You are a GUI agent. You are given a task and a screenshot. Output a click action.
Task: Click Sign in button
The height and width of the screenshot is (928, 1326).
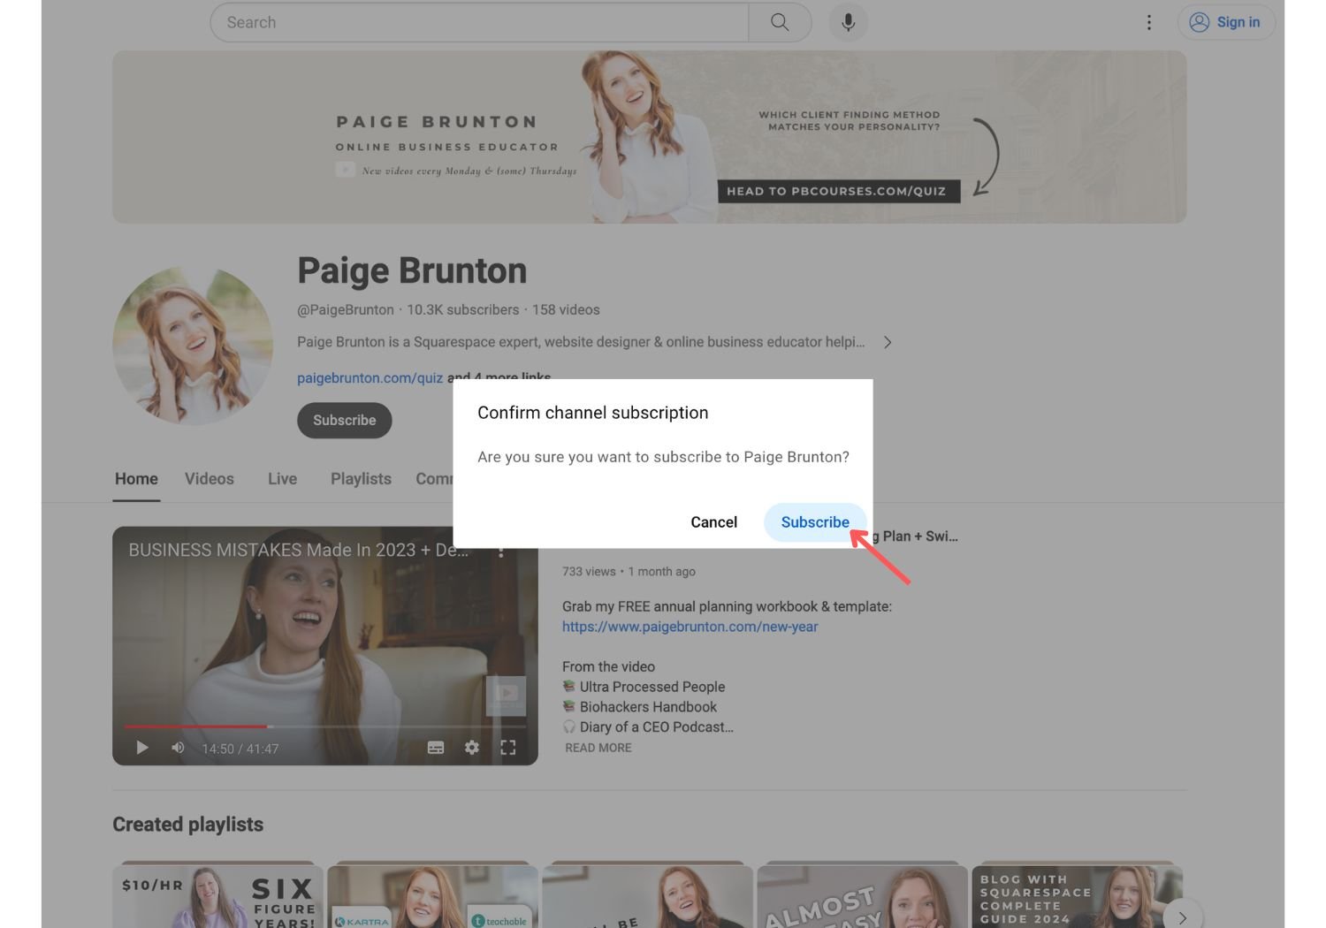click(x=1225, y=22)
